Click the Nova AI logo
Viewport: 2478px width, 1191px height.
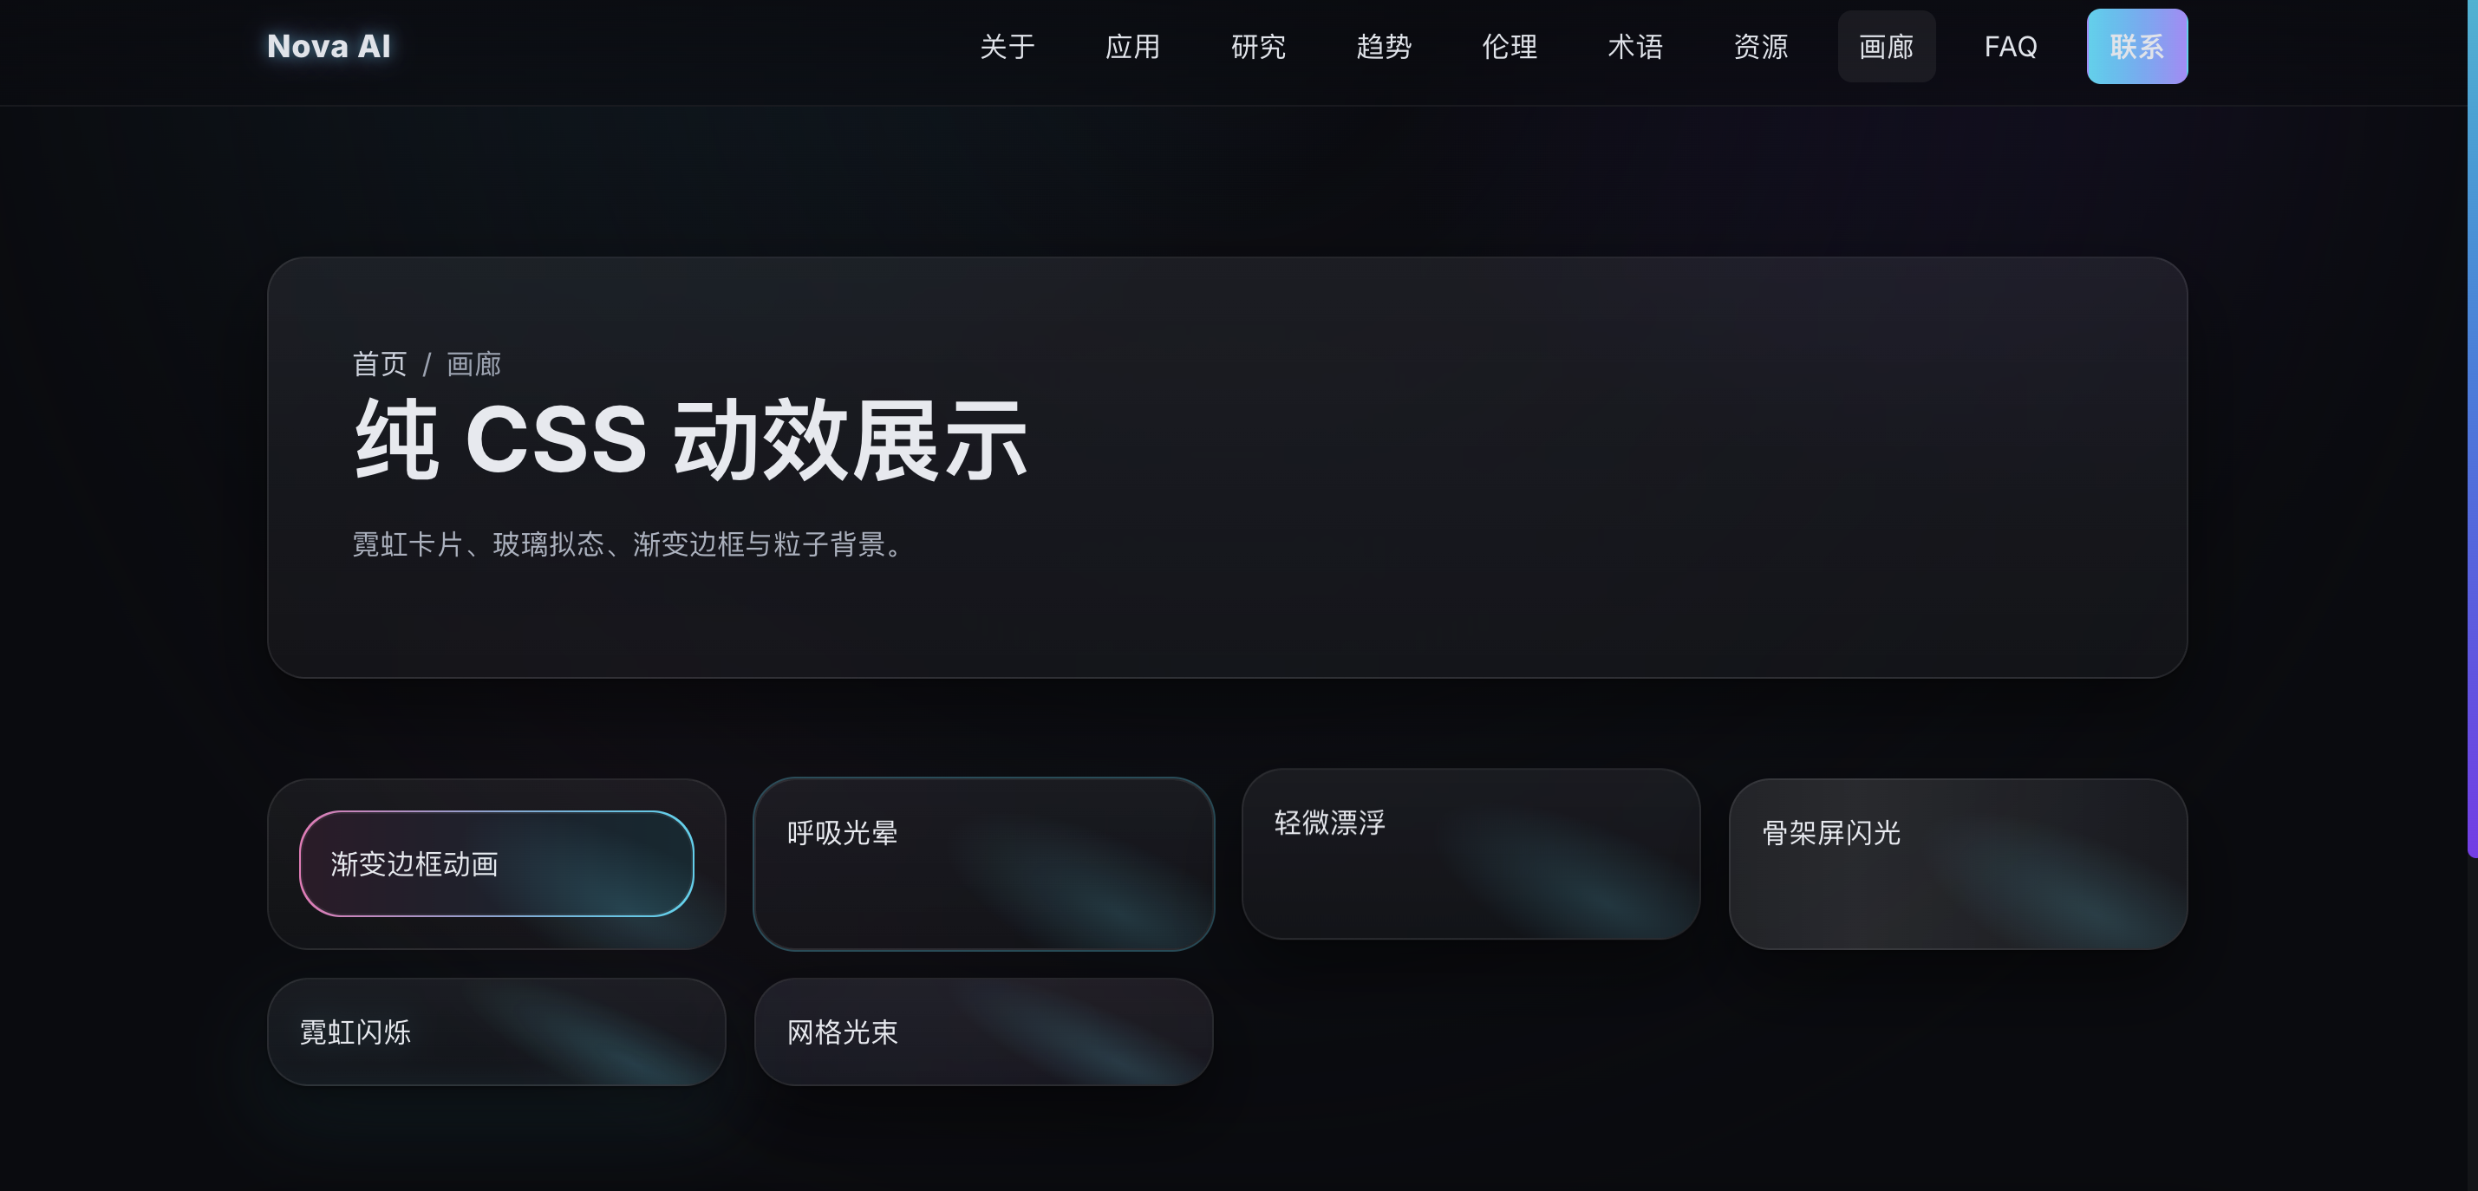coord(328,46)
